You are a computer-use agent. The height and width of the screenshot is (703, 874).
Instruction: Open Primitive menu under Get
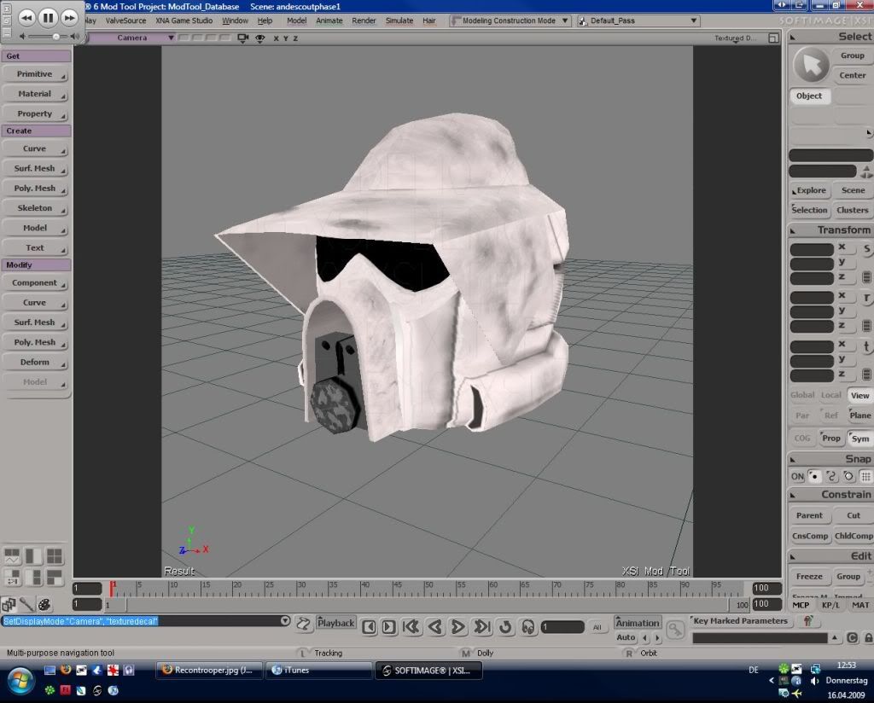click(35, 74)
